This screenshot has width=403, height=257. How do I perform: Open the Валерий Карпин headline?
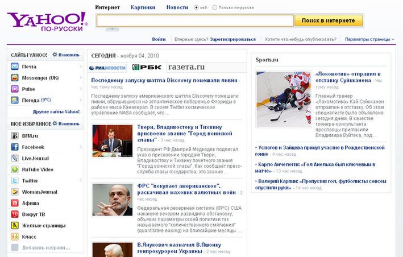coord(321,184)
